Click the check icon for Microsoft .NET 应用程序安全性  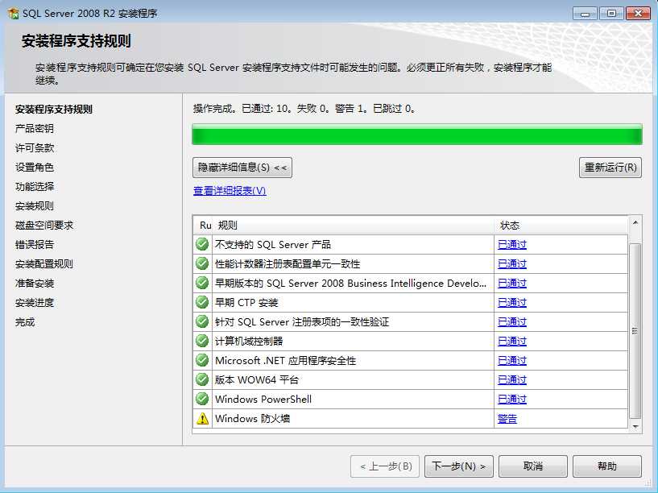(202, 360)
